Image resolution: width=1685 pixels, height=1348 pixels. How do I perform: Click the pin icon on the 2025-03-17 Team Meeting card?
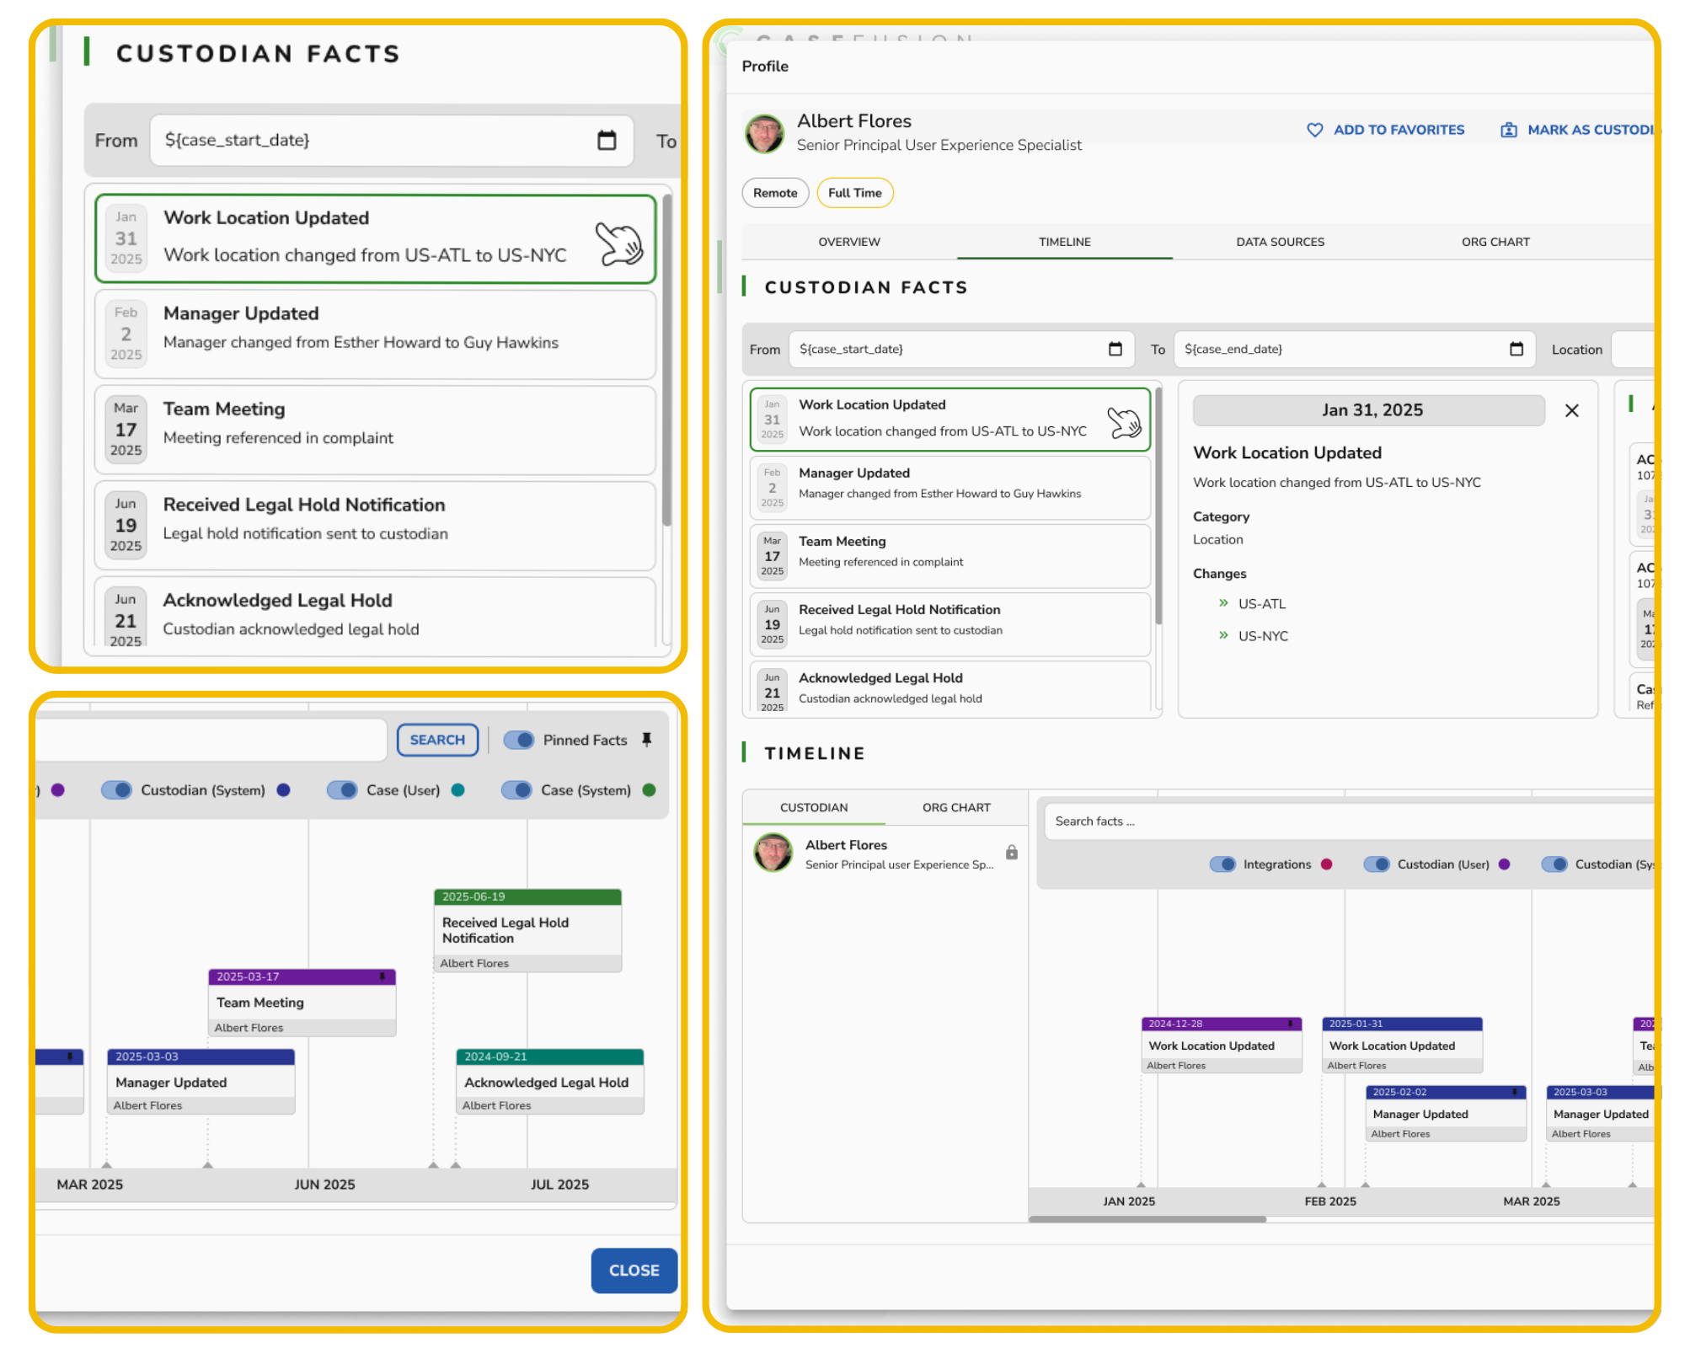tap(382, 976)
